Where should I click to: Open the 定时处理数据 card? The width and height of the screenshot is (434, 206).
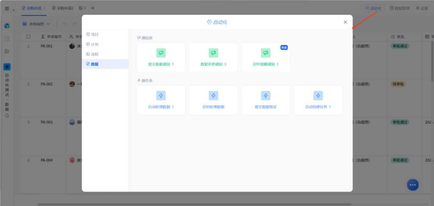[x=213, y=100]
